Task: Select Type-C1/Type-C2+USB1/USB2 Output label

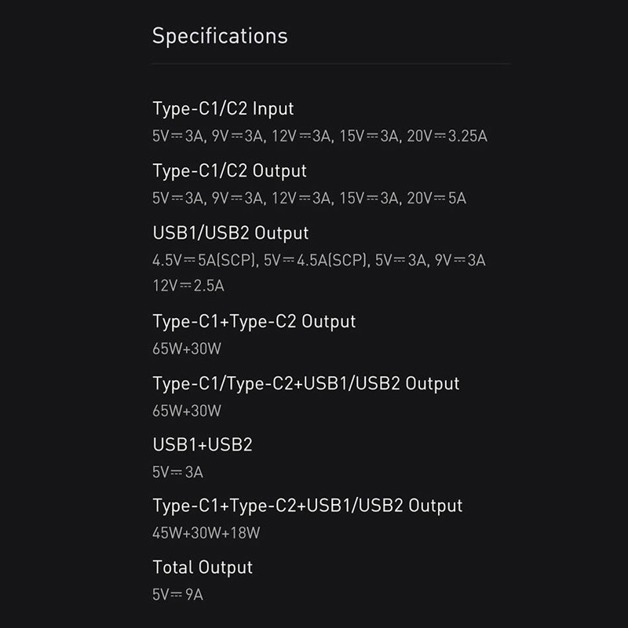Action: click(x=306, y=384)
